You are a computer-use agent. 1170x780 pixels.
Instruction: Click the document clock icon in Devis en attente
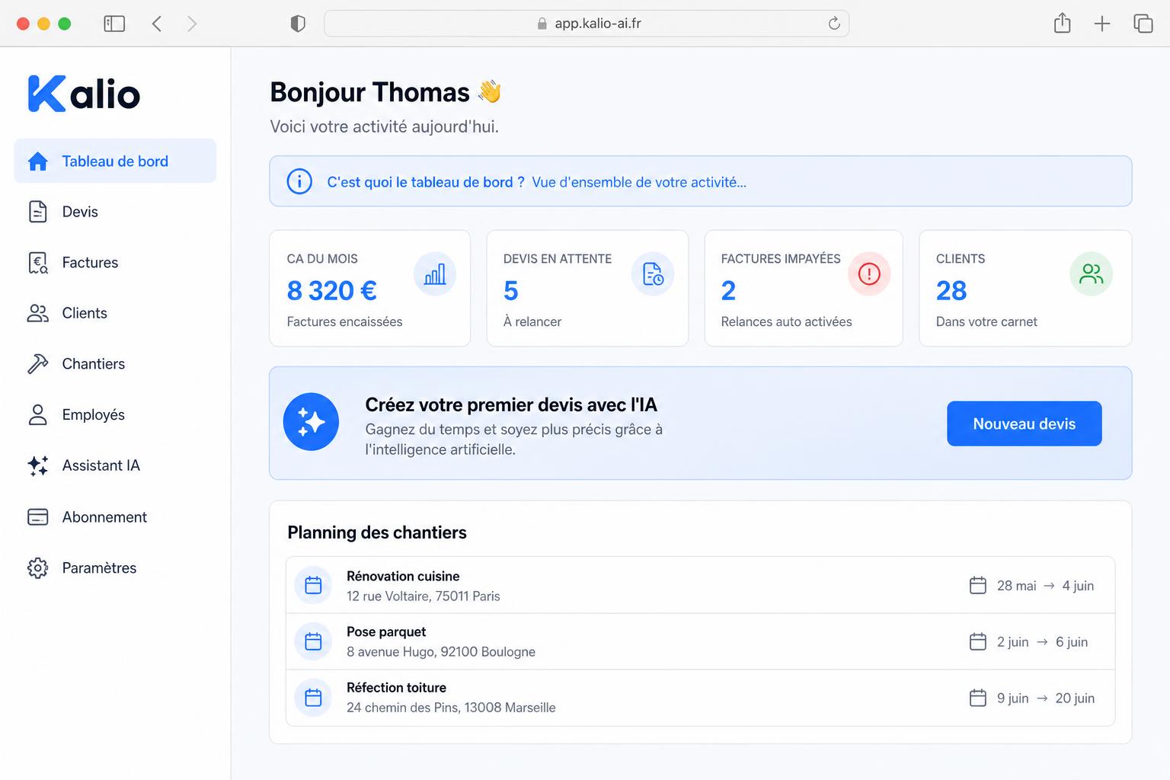pos(653,274)
